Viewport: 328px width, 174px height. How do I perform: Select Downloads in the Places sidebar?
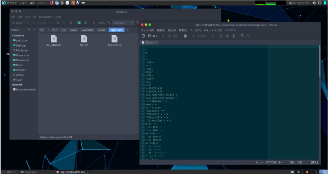(23, 60)
